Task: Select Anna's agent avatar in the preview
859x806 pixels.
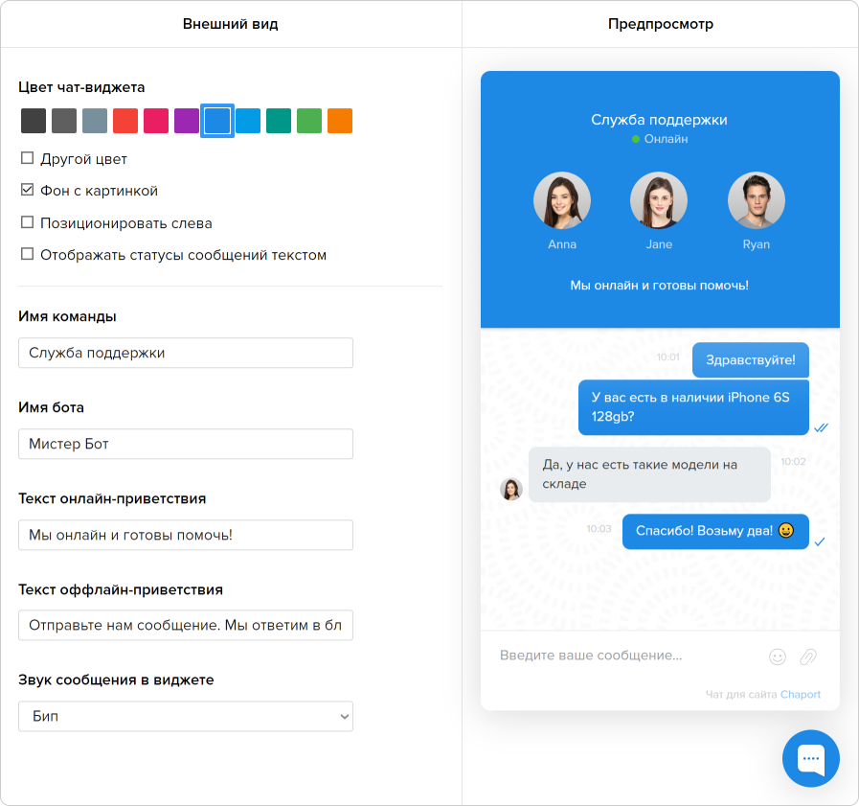Action: coord(562,200)
